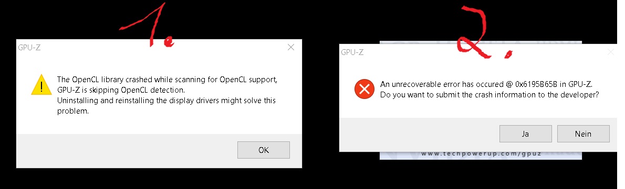
Task: Click the 'Do you want to submit' question
Action: [489, 95]
